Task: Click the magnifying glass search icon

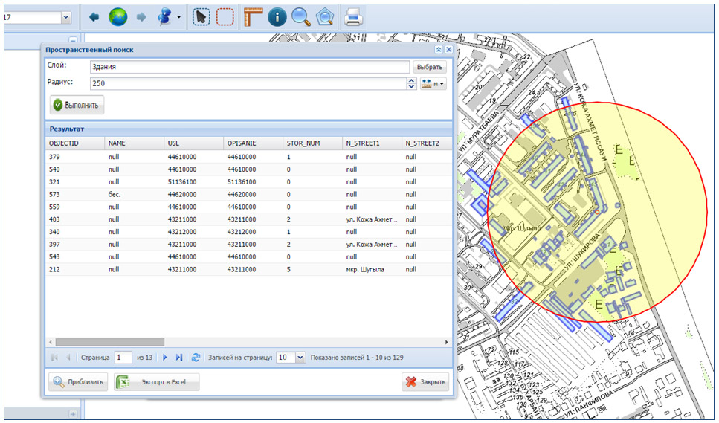Action: click(x=300, y=17)
